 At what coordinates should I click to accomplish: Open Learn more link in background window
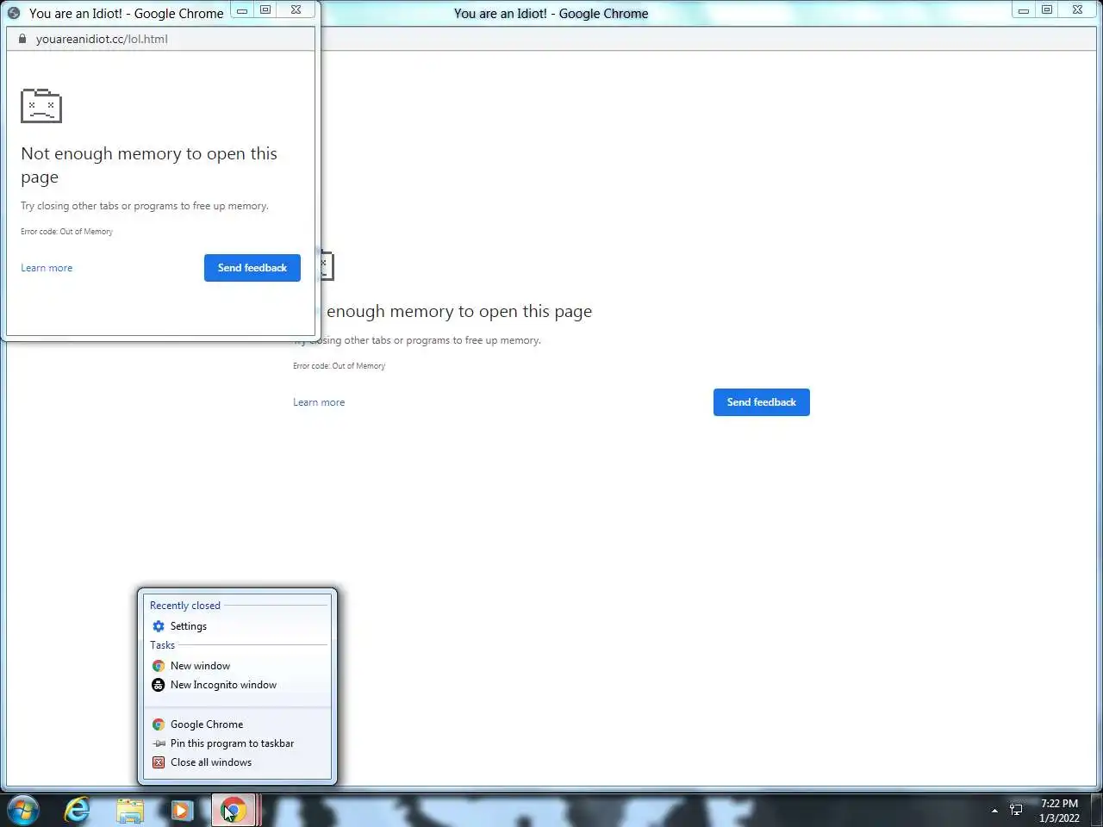click(x=319, y=402)
